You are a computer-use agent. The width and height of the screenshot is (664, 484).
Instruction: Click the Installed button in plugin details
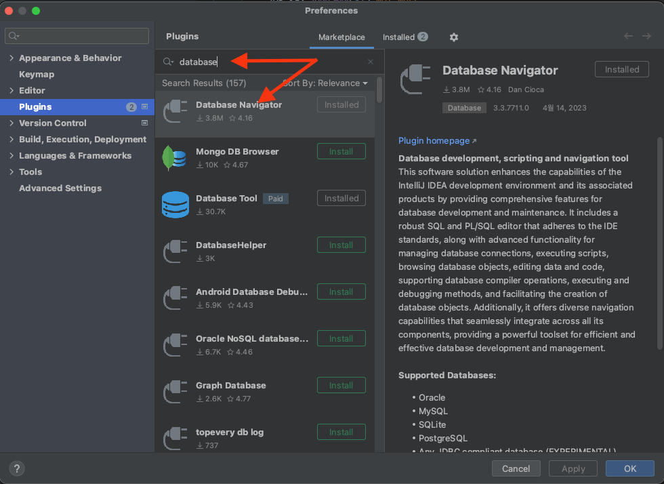pyautogui.click(x=622, y=70)
